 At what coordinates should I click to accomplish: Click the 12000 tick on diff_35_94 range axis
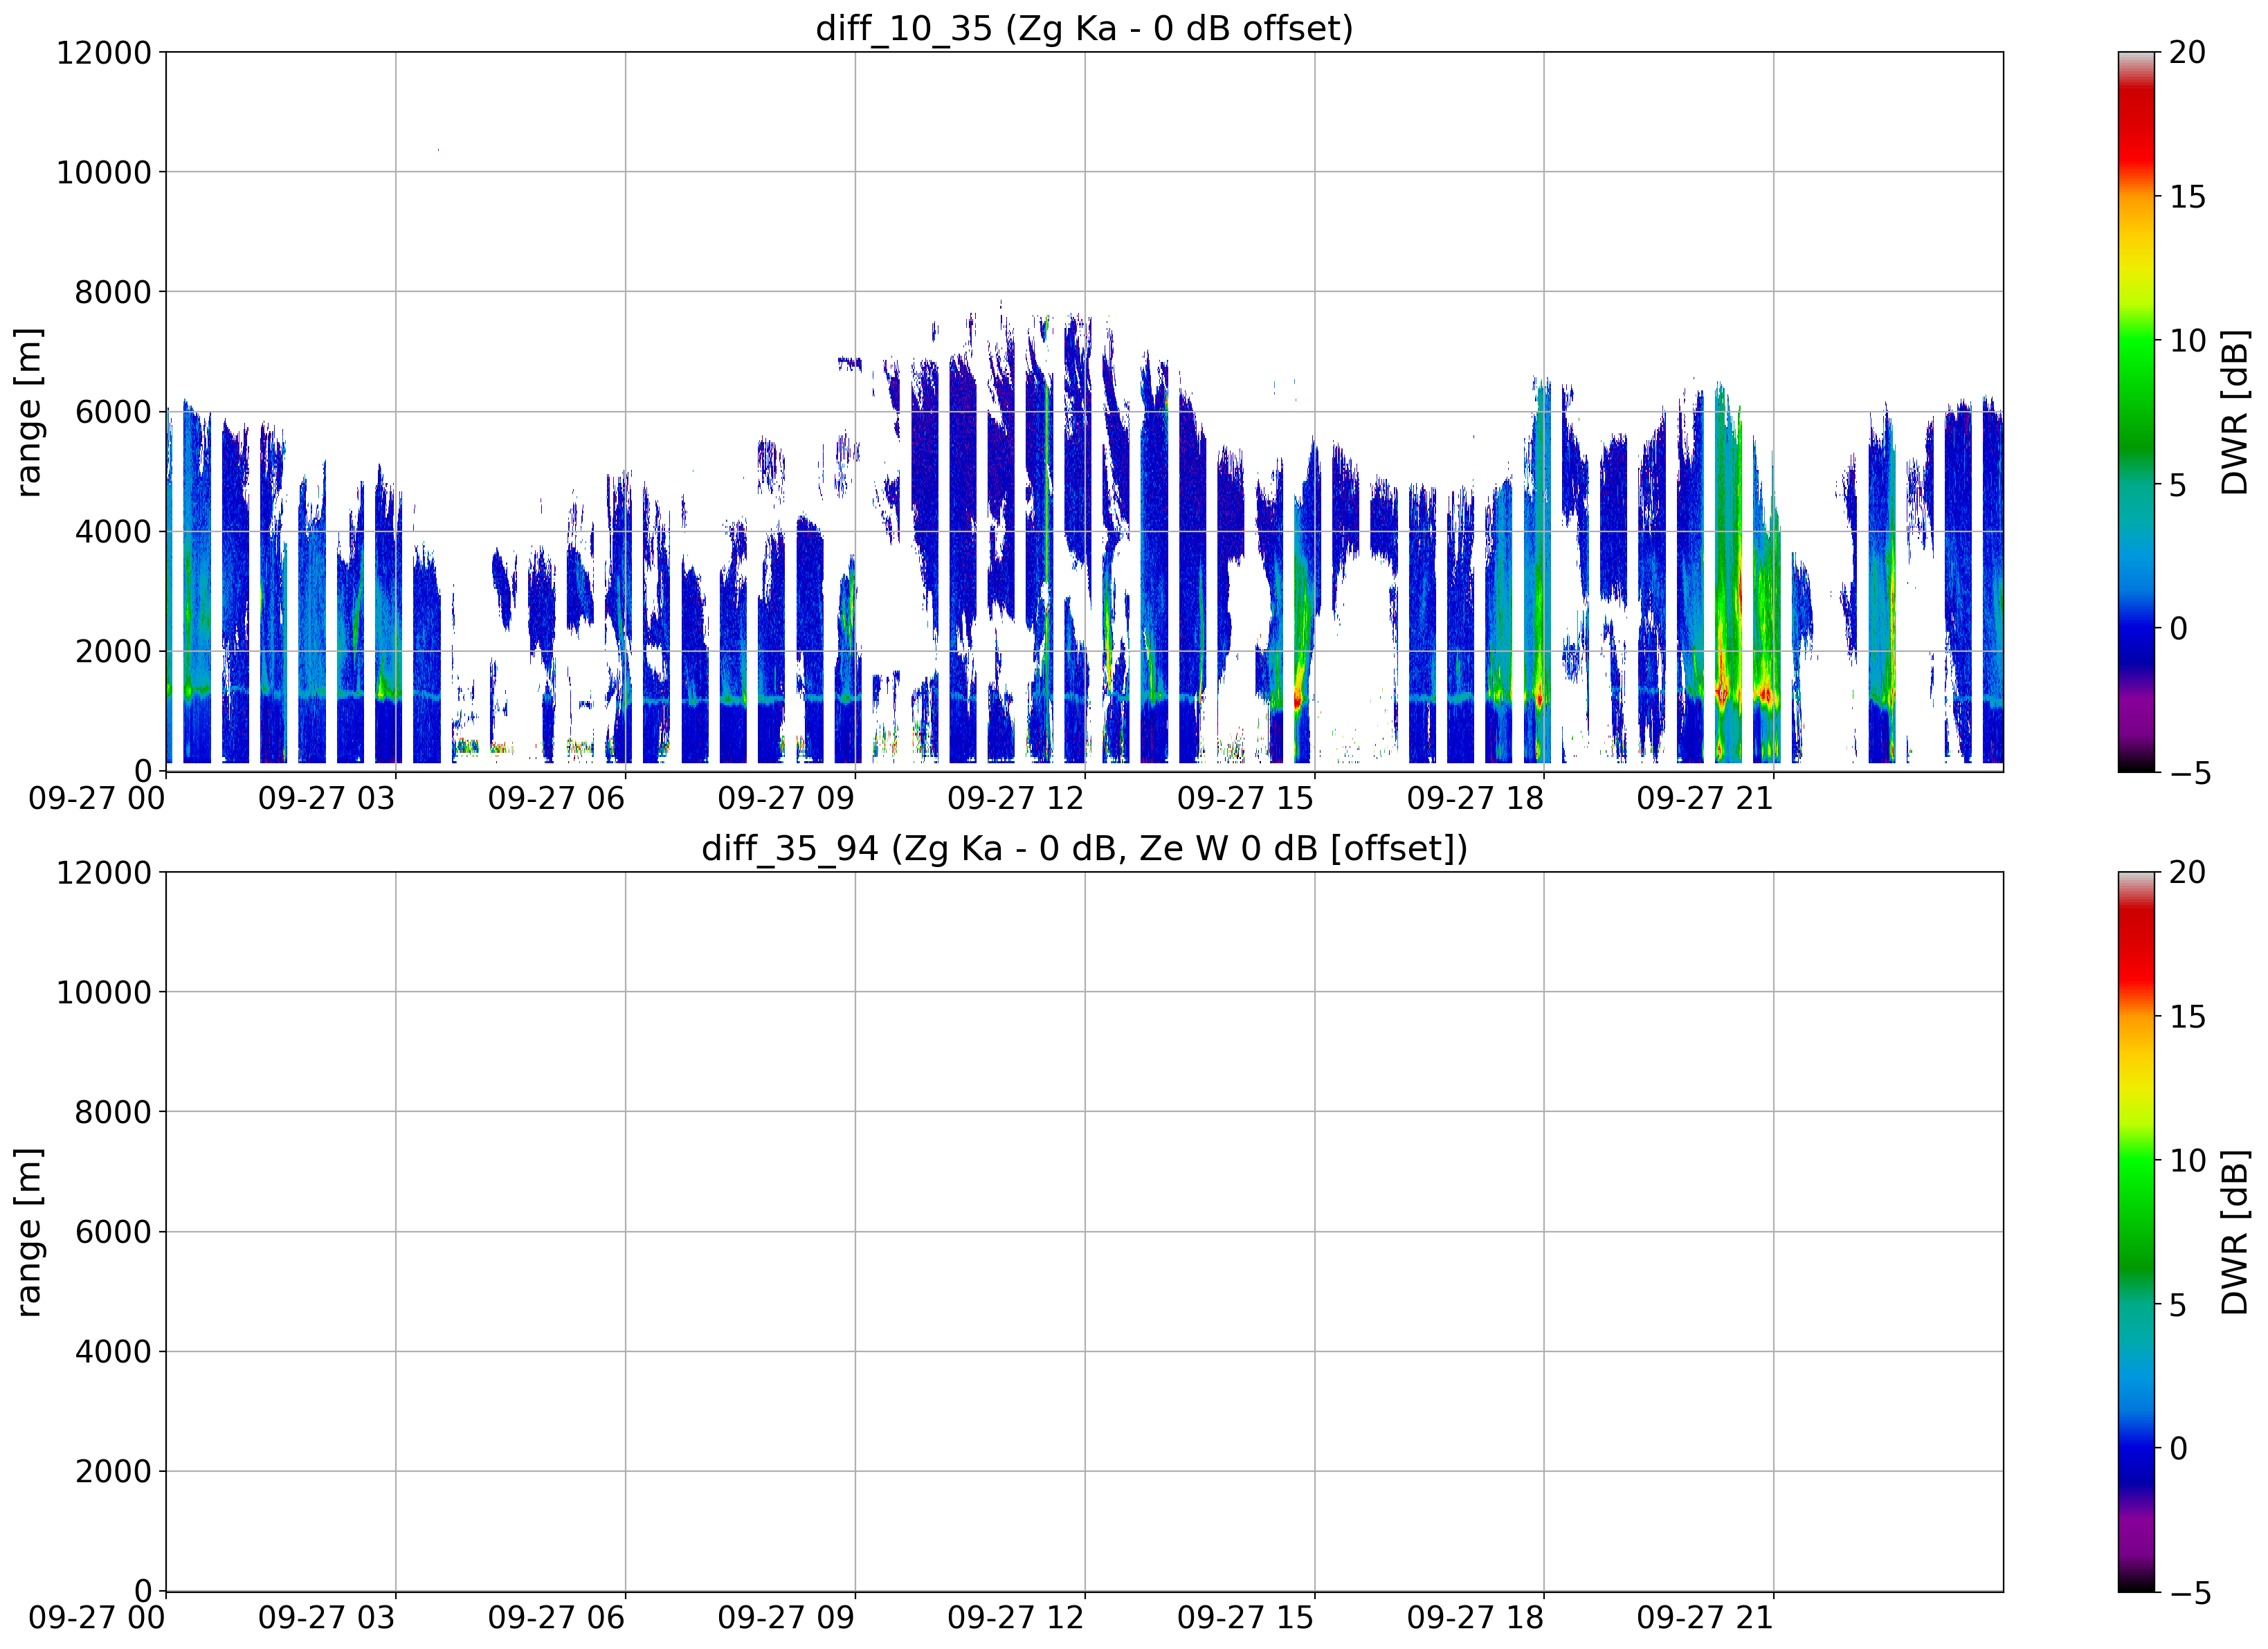pyautogui.click(x=104, y=873)
